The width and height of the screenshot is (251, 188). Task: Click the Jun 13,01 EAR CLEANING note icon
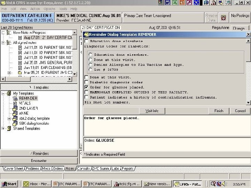(20, 68)
